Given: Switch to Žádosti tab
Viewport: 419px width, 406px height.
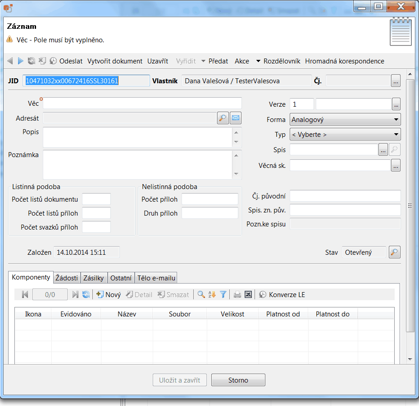Looking at the screenshot, I should pos(67,278).
